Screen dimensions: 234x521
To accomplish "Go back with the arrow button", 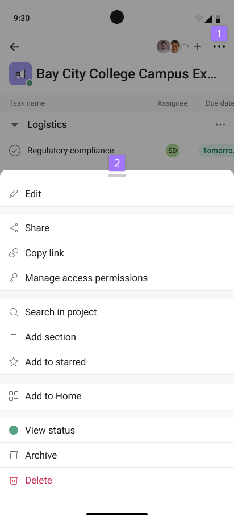I will click(x=15, y=47).
